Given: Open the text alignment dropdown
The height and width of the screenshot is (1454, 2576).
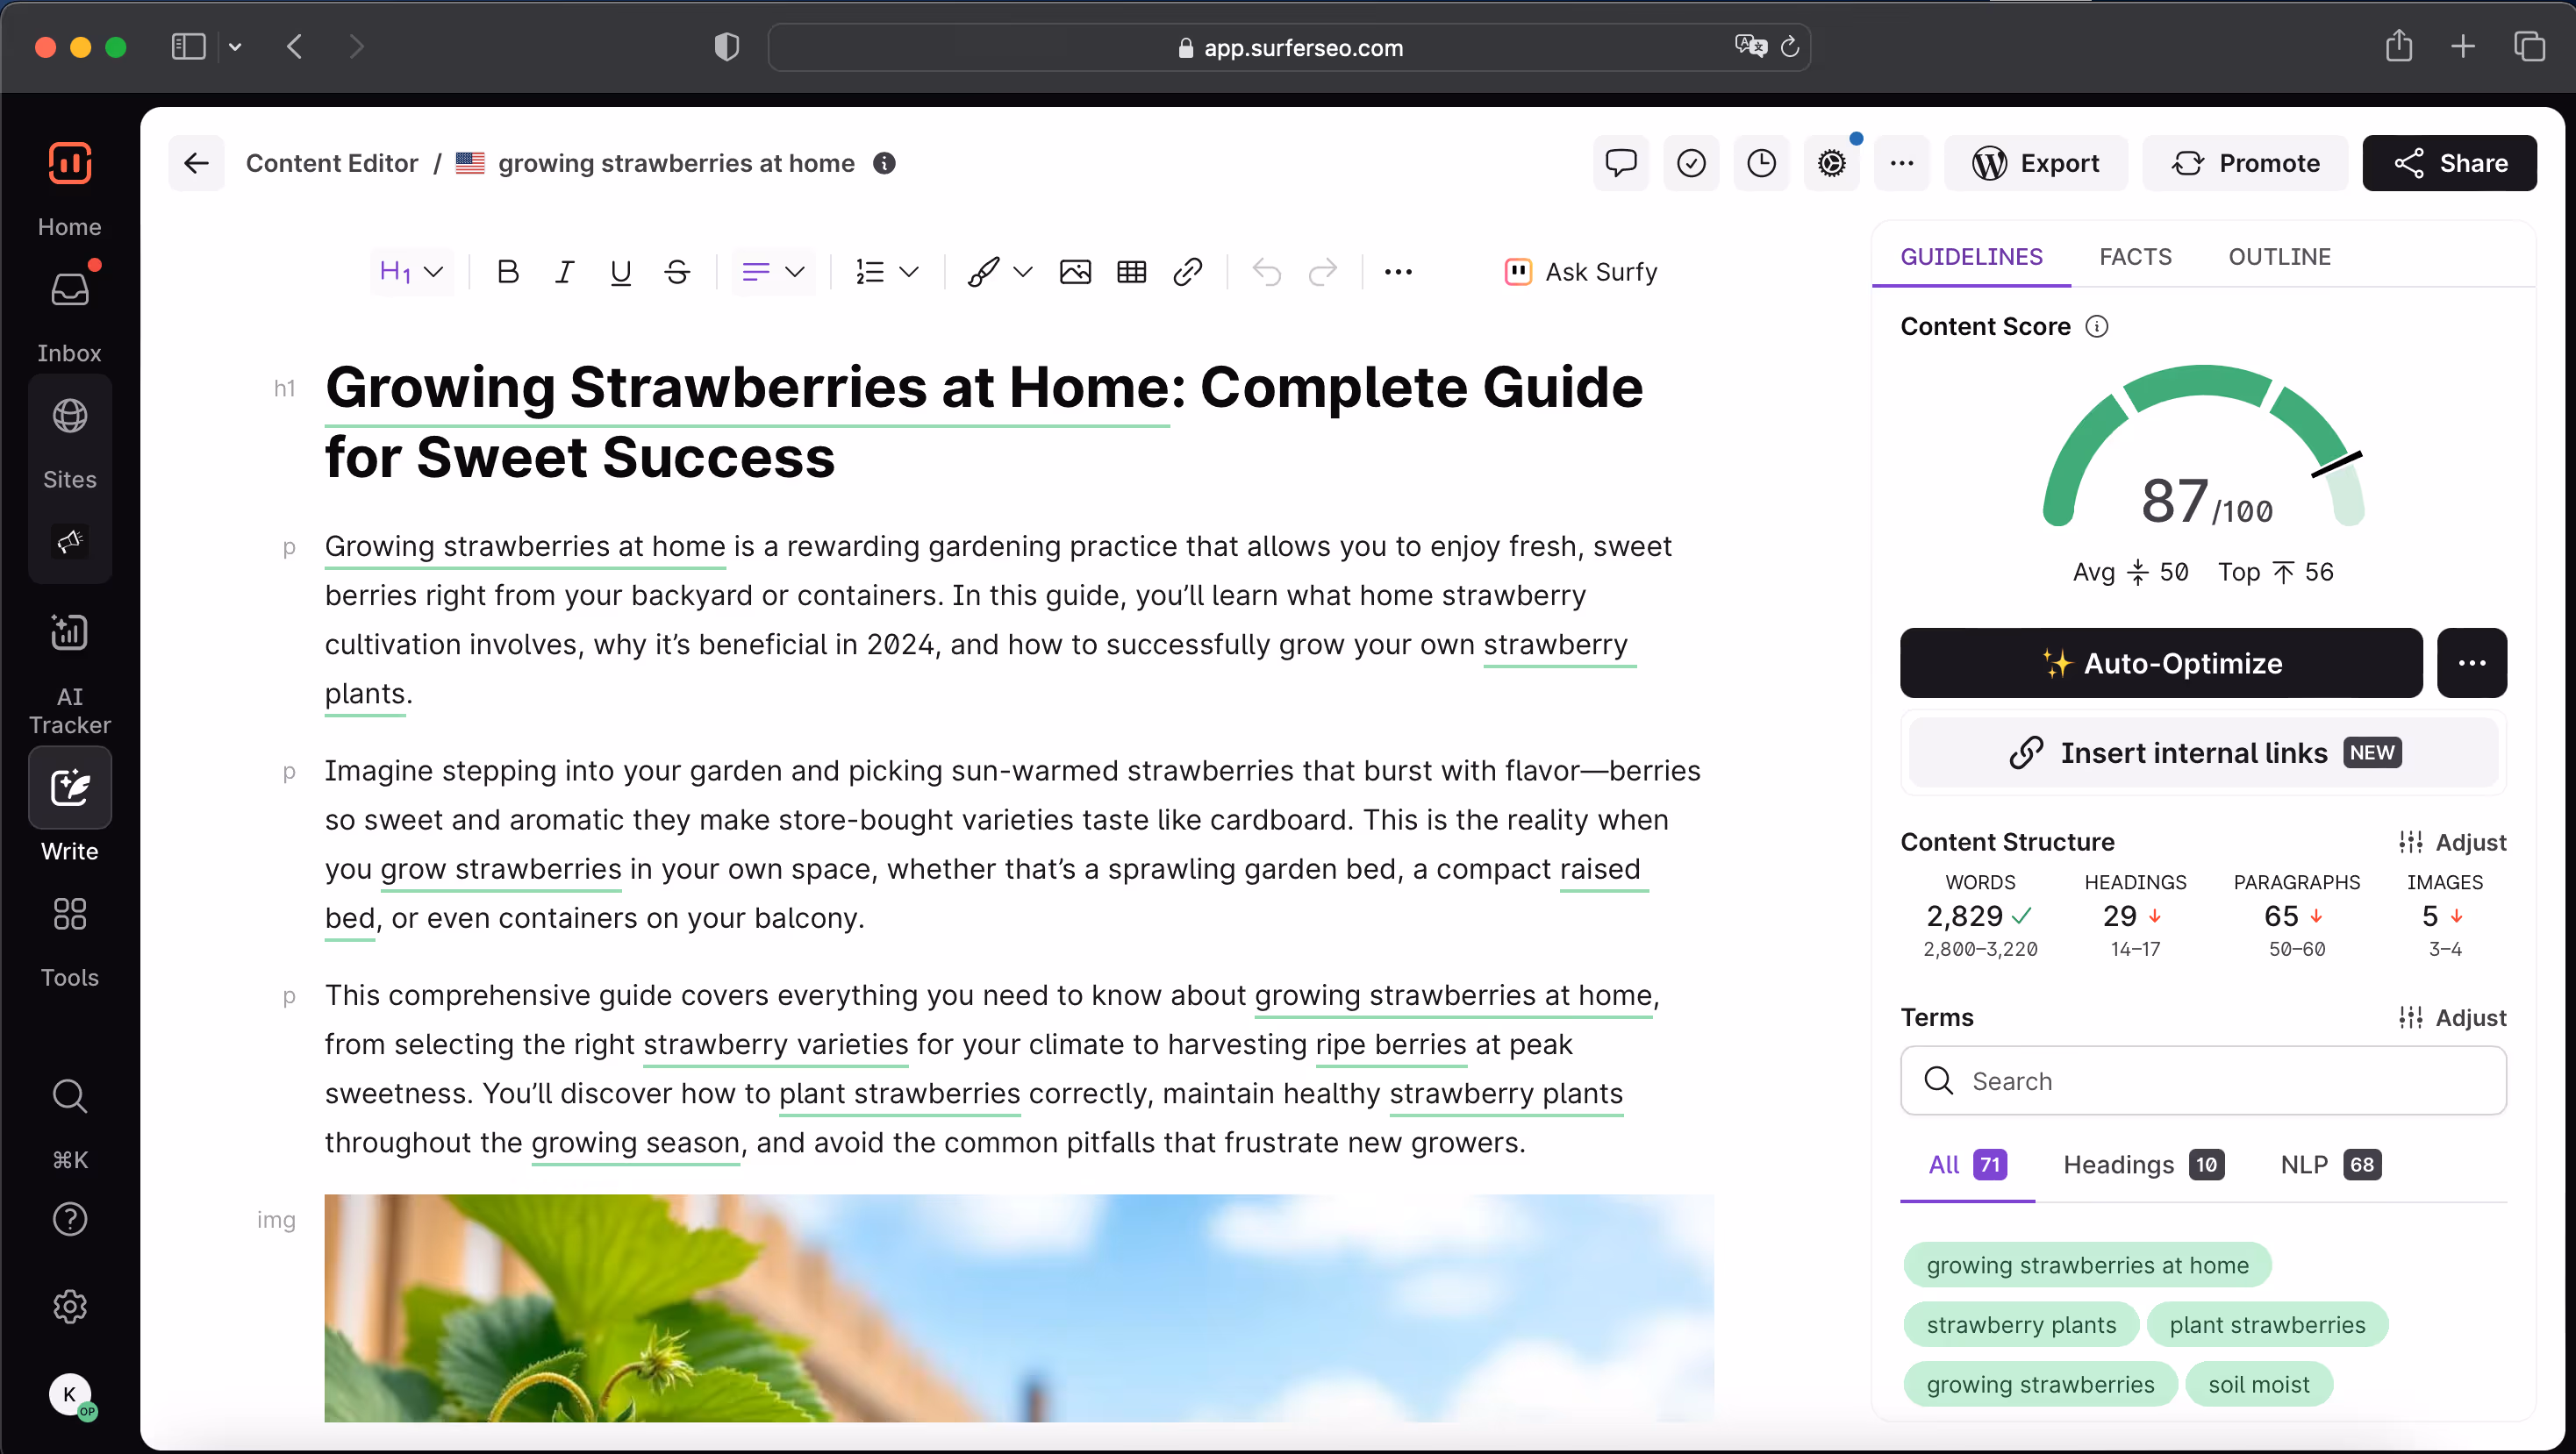Looking at the screenshot, I should [773, 272].
